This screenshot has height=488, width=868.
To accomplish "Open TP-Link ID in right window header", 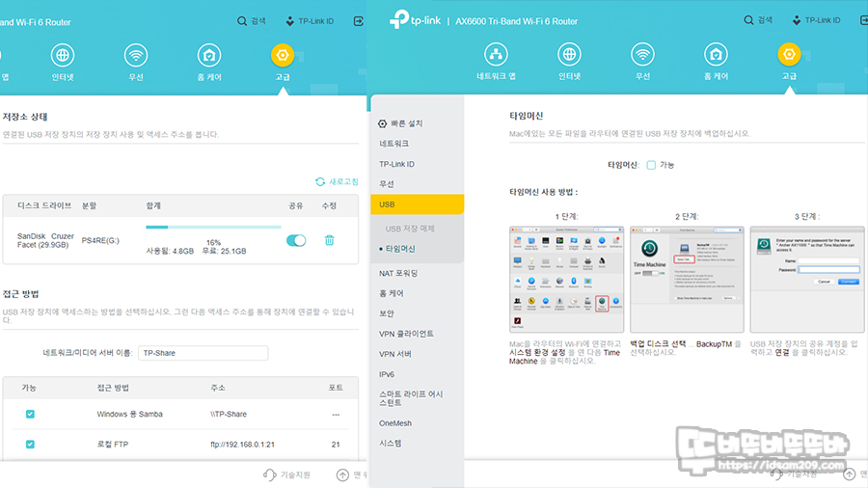I will (x=817, y=20).
